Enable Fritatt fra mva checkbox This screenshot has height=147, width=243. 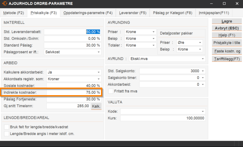click(x=111, y=91)
